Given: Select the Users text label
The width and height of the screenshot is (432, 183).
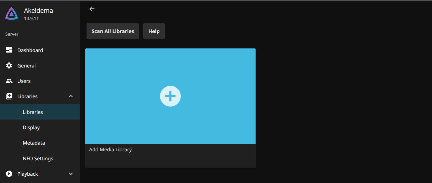Looking at the screenshot, I should click(x=24, y=81).
